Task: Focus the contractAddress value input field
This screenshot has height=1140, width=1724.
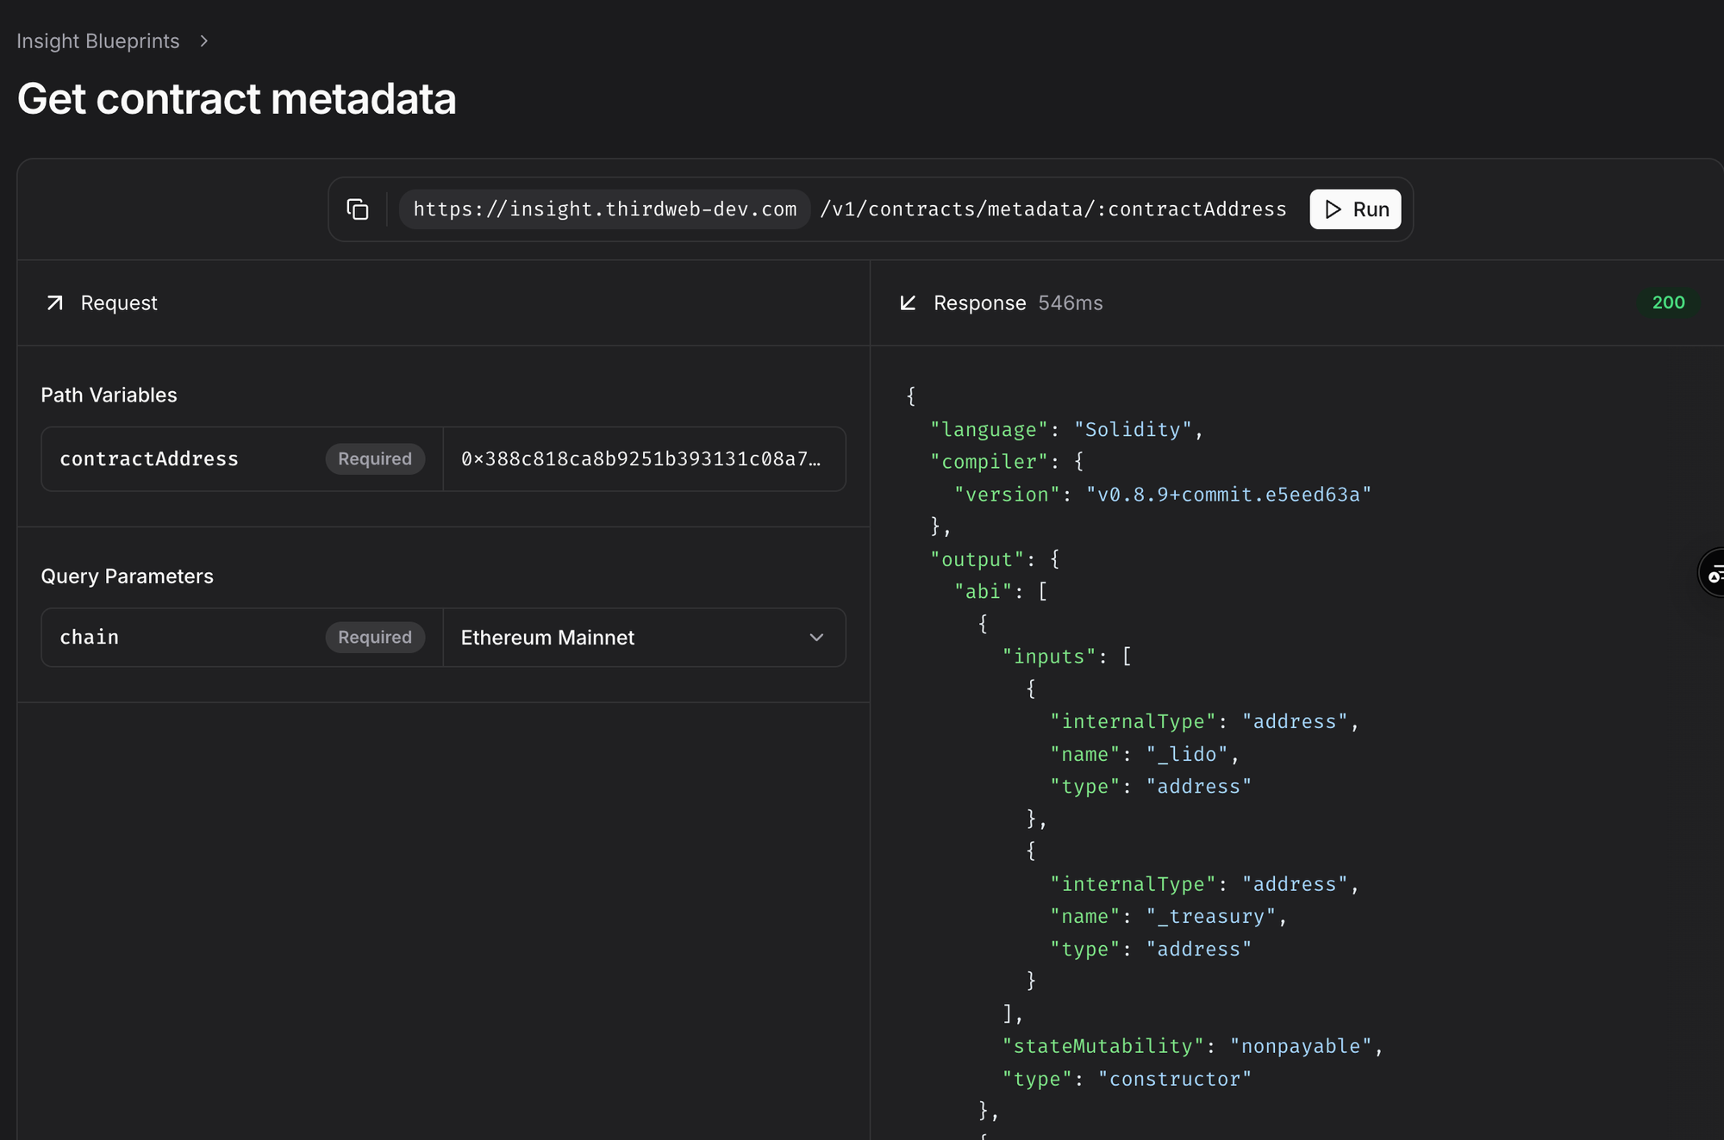Action: tap(642, 459)
